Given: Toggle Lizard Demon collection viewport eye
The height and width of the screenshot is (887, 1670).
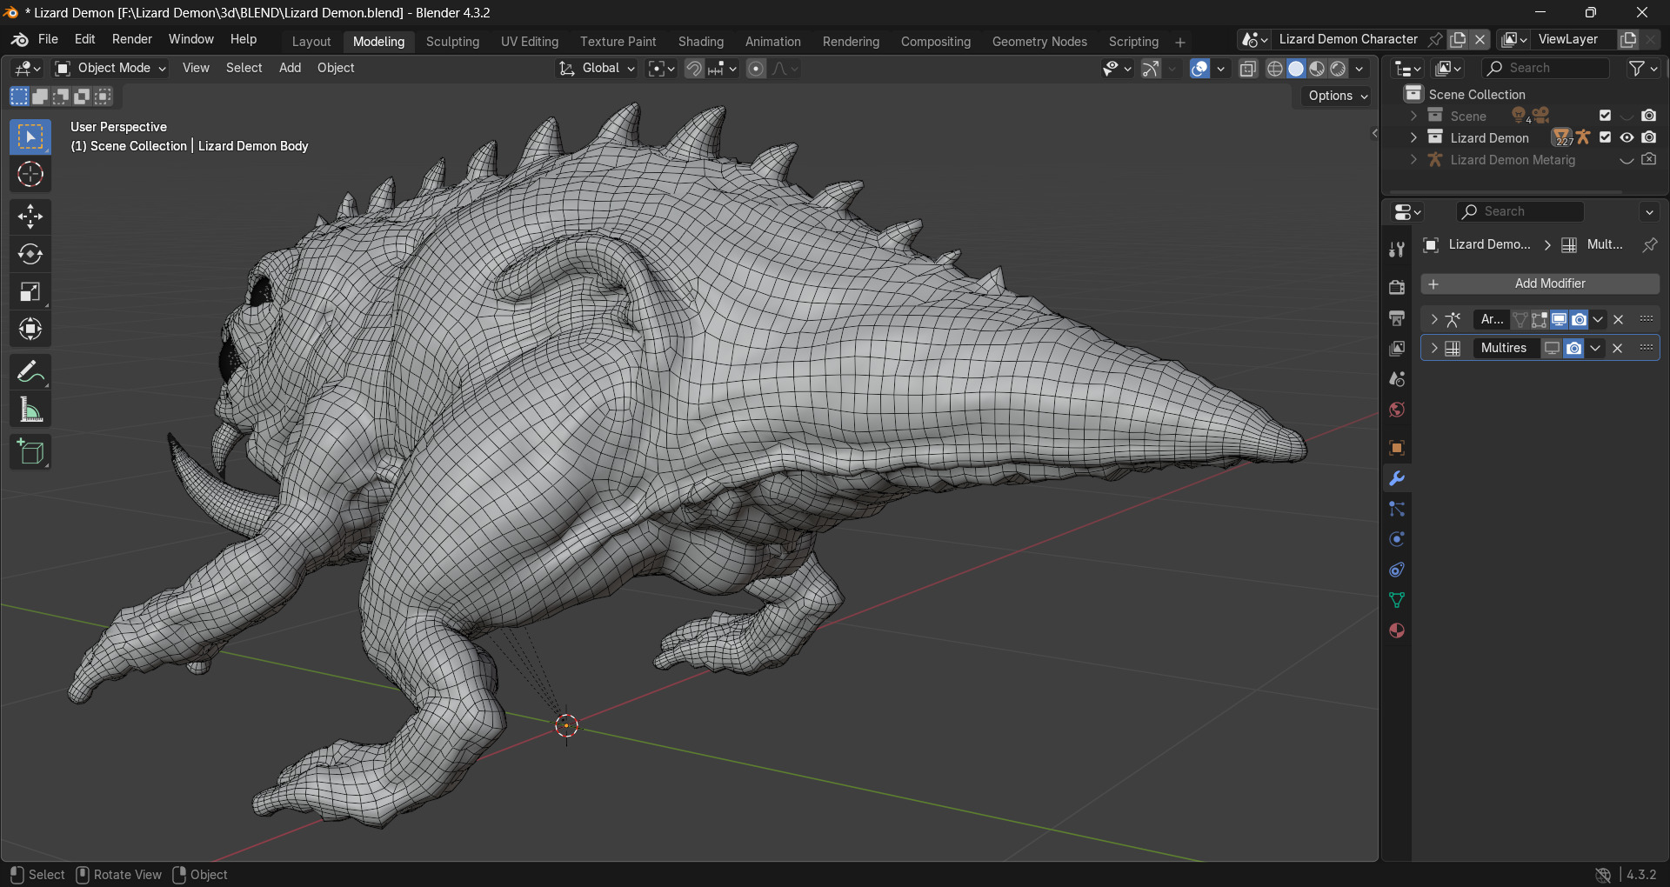Looking at the screenshot, I should 1627,137.
